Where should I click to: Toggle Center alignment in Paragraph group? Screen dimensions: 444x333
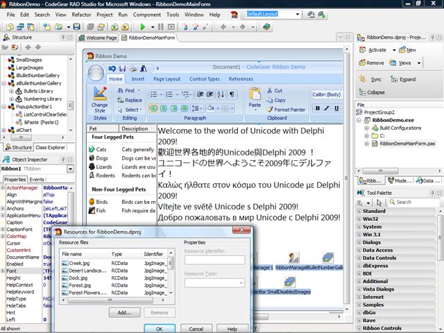point(164,108)
